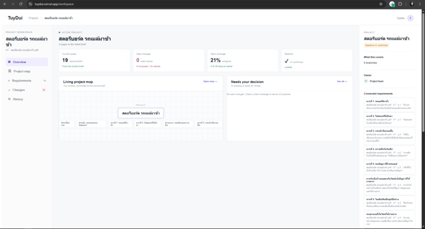Open the browser extensions puzzle icon
This screenshot has width=425, height=229.
coord(400,4)
